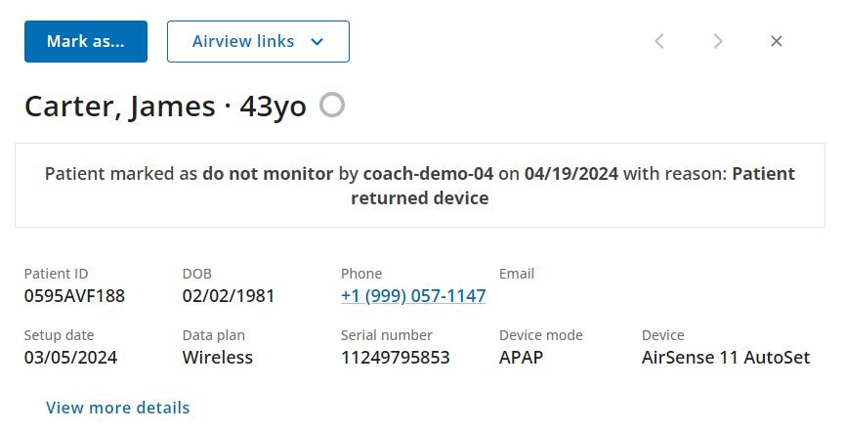Click the AirSense 11 AutoSet device name
845x432 pixels.
tap(726, 358)
